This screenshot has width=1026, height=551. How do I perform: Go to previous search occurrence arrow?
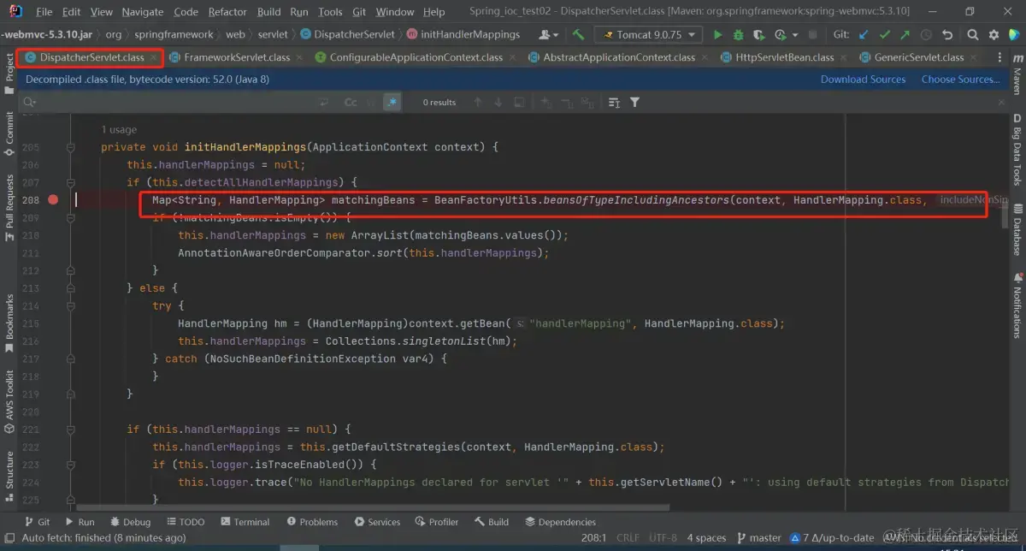click(477, 102)
